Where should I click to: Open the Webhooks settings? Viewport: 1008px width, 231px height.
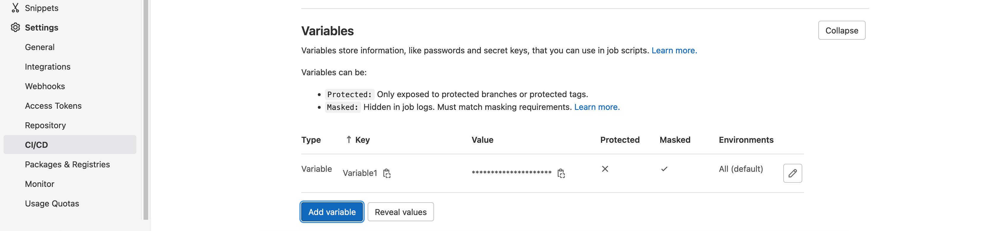(45, 86)
